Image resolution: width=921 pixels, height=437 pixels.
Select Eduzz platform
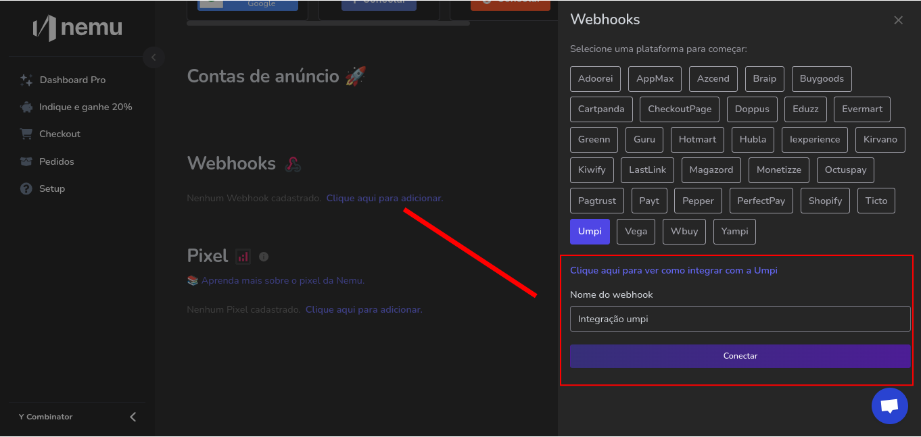point(805,109)
